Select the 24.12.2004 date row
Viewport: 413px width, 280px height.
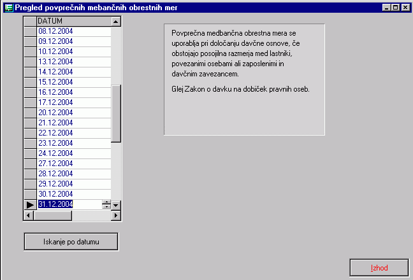pos(74,153)
